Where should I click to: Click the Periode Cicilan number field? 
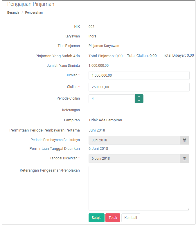click(112, 99)
